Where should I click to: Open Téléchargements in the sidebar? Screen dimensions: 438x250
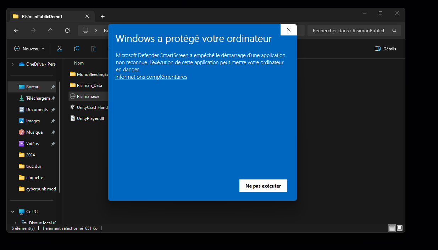coord(38,98)
